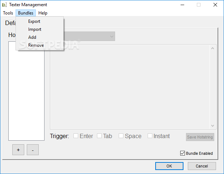Click the Texter app icon in title bar
This screenshot has width=224, height=174.
(x=4, y=5)
